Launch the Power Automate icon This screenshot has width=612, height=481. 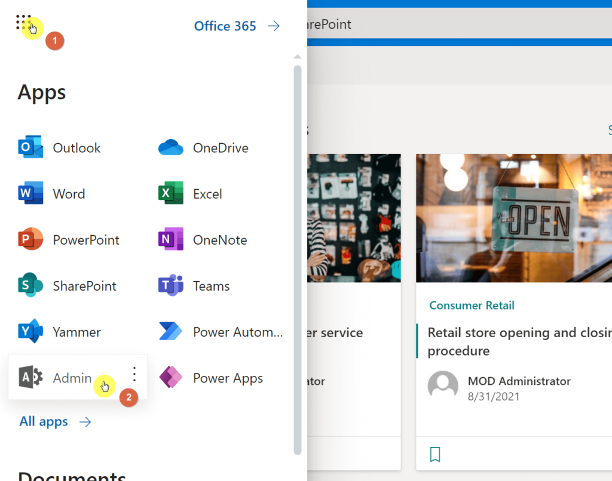(x=170, y=331)
